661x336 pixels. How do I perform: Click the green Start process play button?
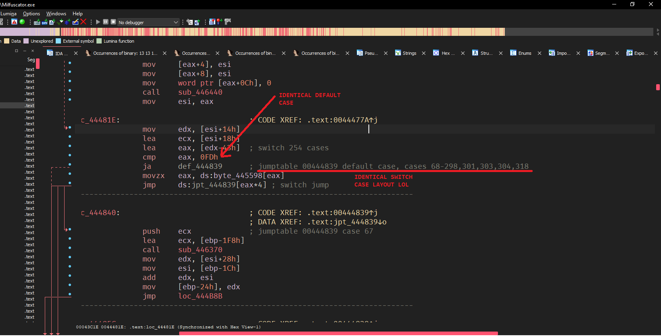tap(98, 22)
